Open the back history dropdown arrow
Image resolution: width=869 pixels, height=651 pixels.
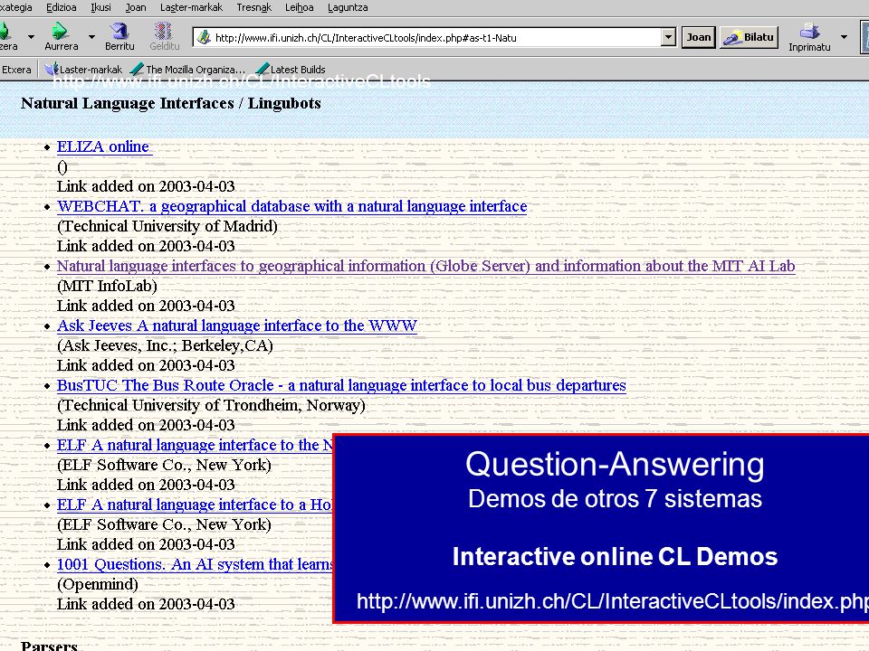coord(31,37)
